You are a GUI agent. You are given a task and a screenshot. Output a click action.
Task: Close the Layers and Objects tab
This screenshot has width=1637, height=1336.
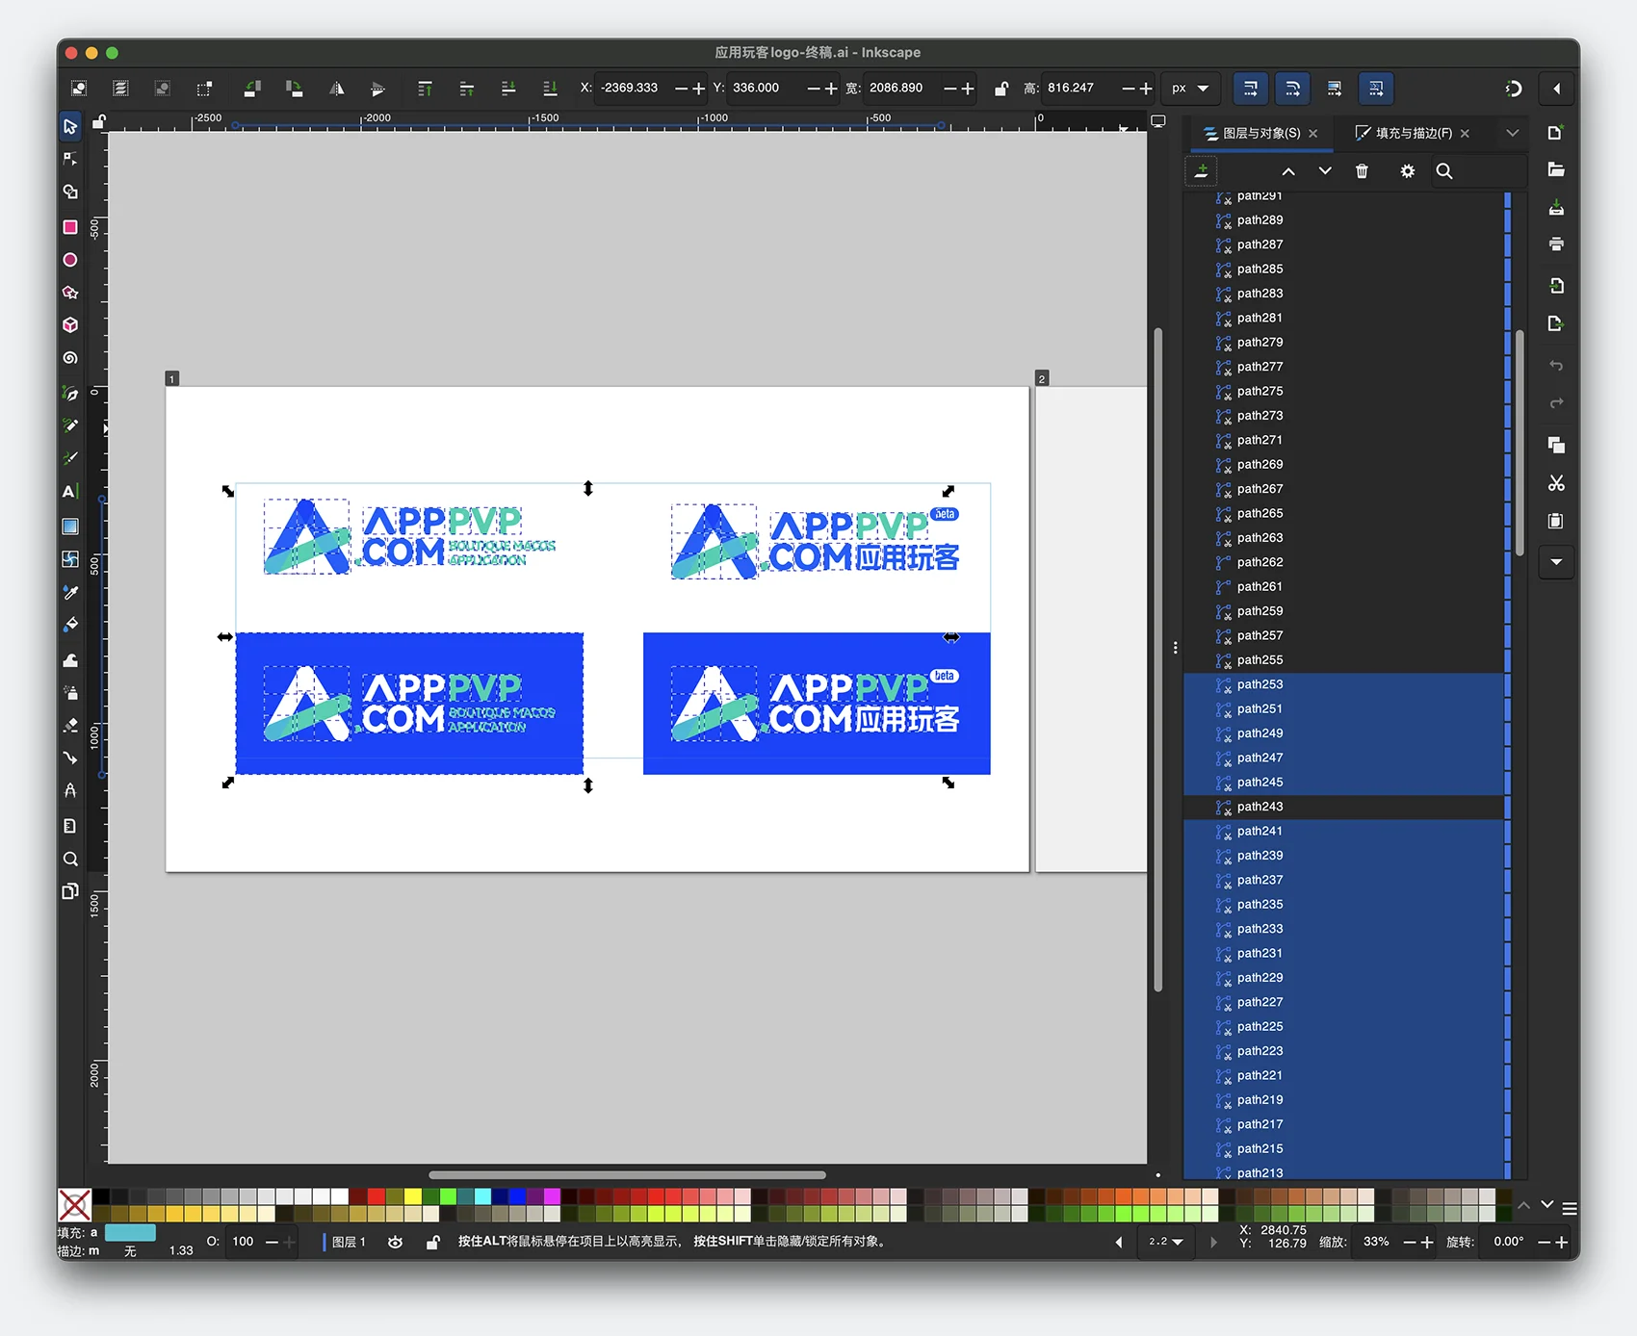1312,134
